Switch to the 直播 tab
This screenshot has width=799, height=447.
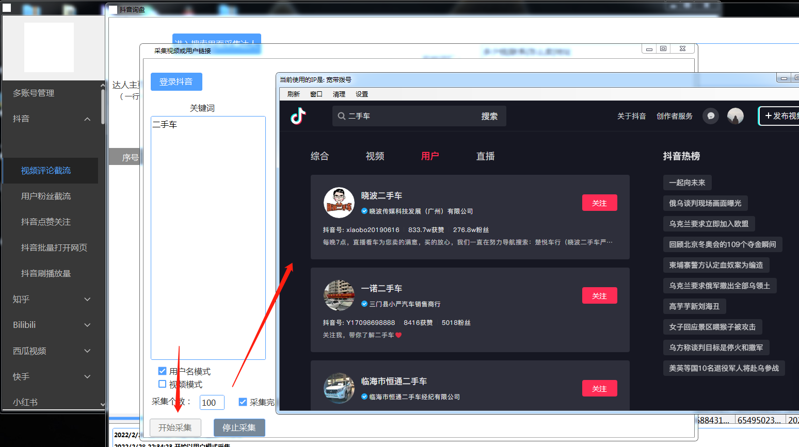tap(485, 156)
